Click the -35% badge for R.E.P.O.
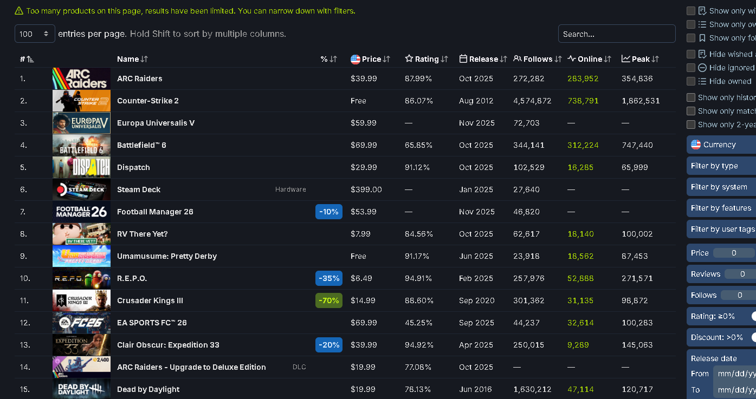 click(329, 278)
